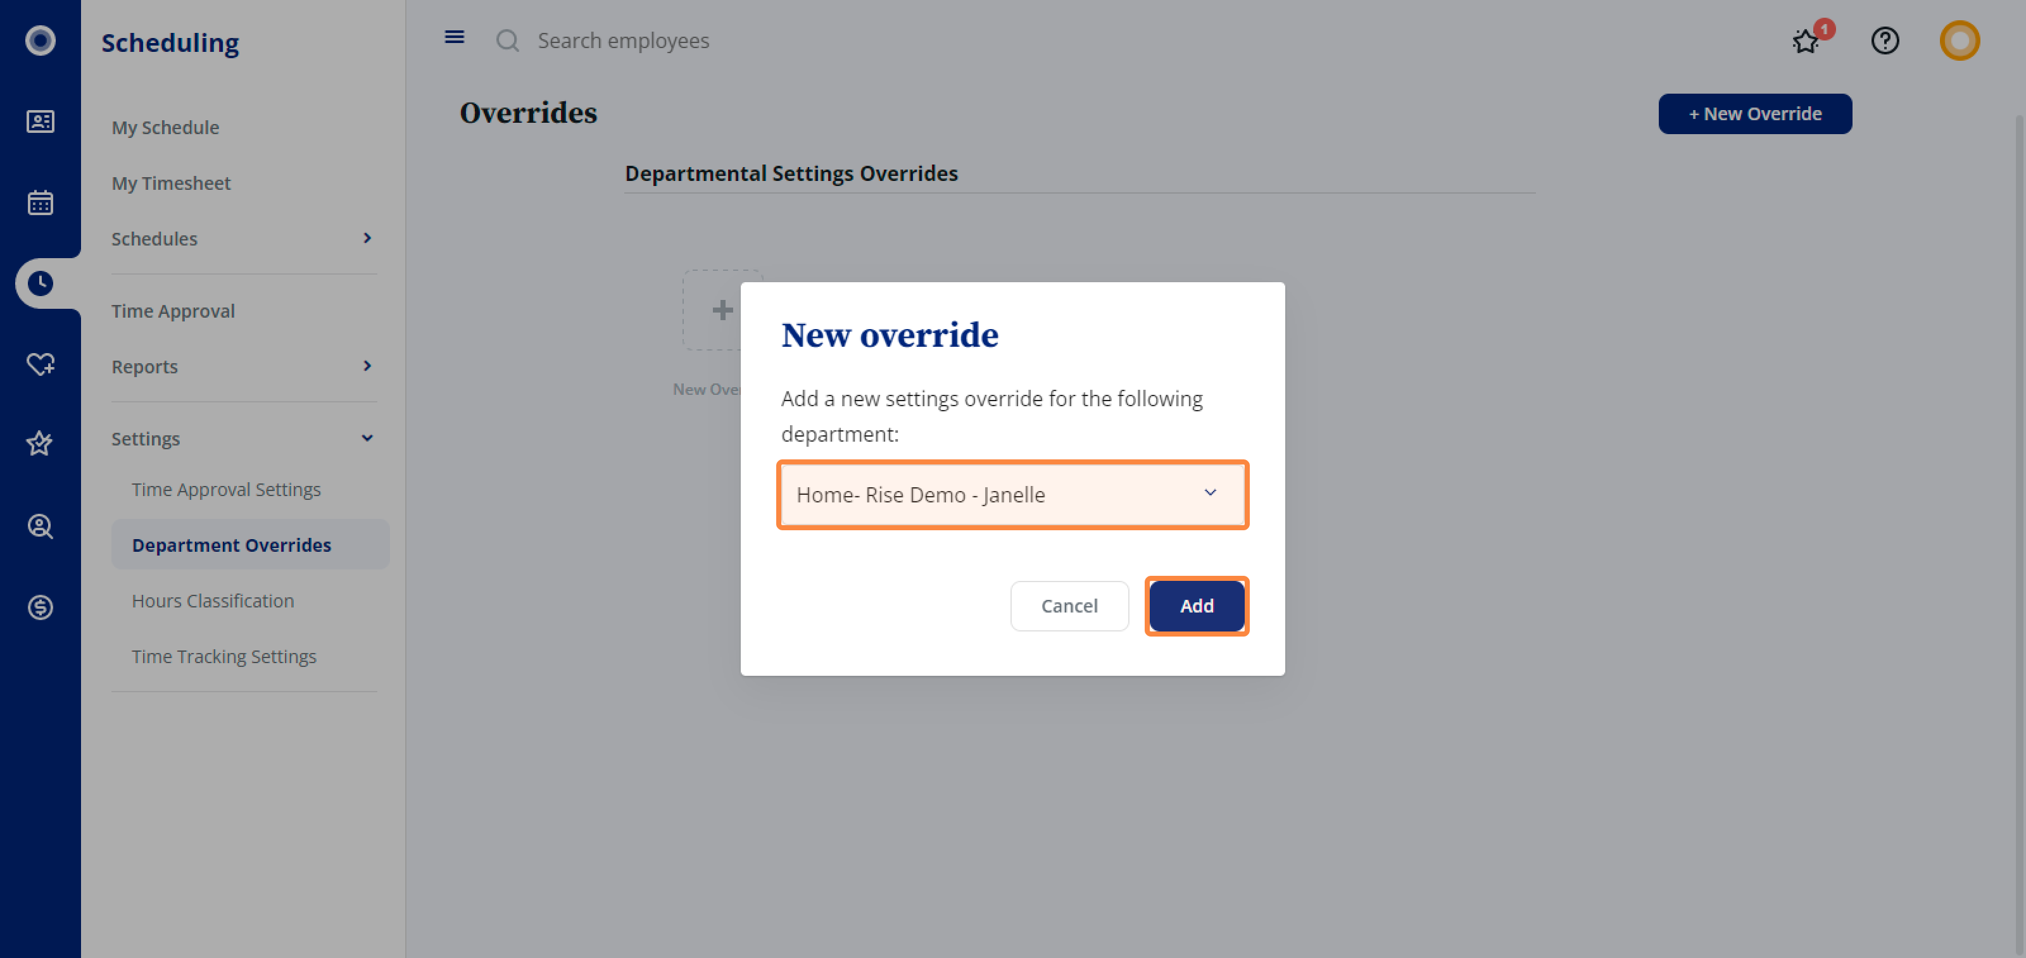Screen dimensions: 2026x958
Task: Cancel the New override dialog
Action: pos(1069,606)
